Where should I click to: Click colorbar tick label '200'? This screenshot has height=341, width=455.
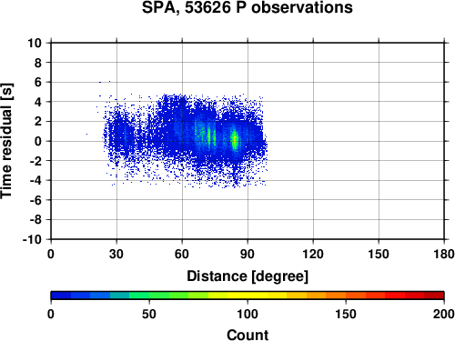(444, 314)
